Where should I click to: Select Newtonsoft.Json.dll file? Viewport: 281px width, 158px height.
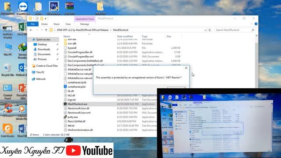pyautogui.click(x=78, y=108)
